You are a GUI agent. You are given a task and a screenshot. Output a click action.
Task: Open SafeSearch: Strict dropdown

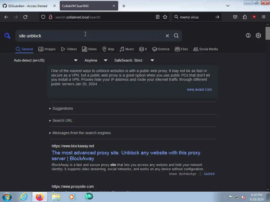(x=134, y=60)
